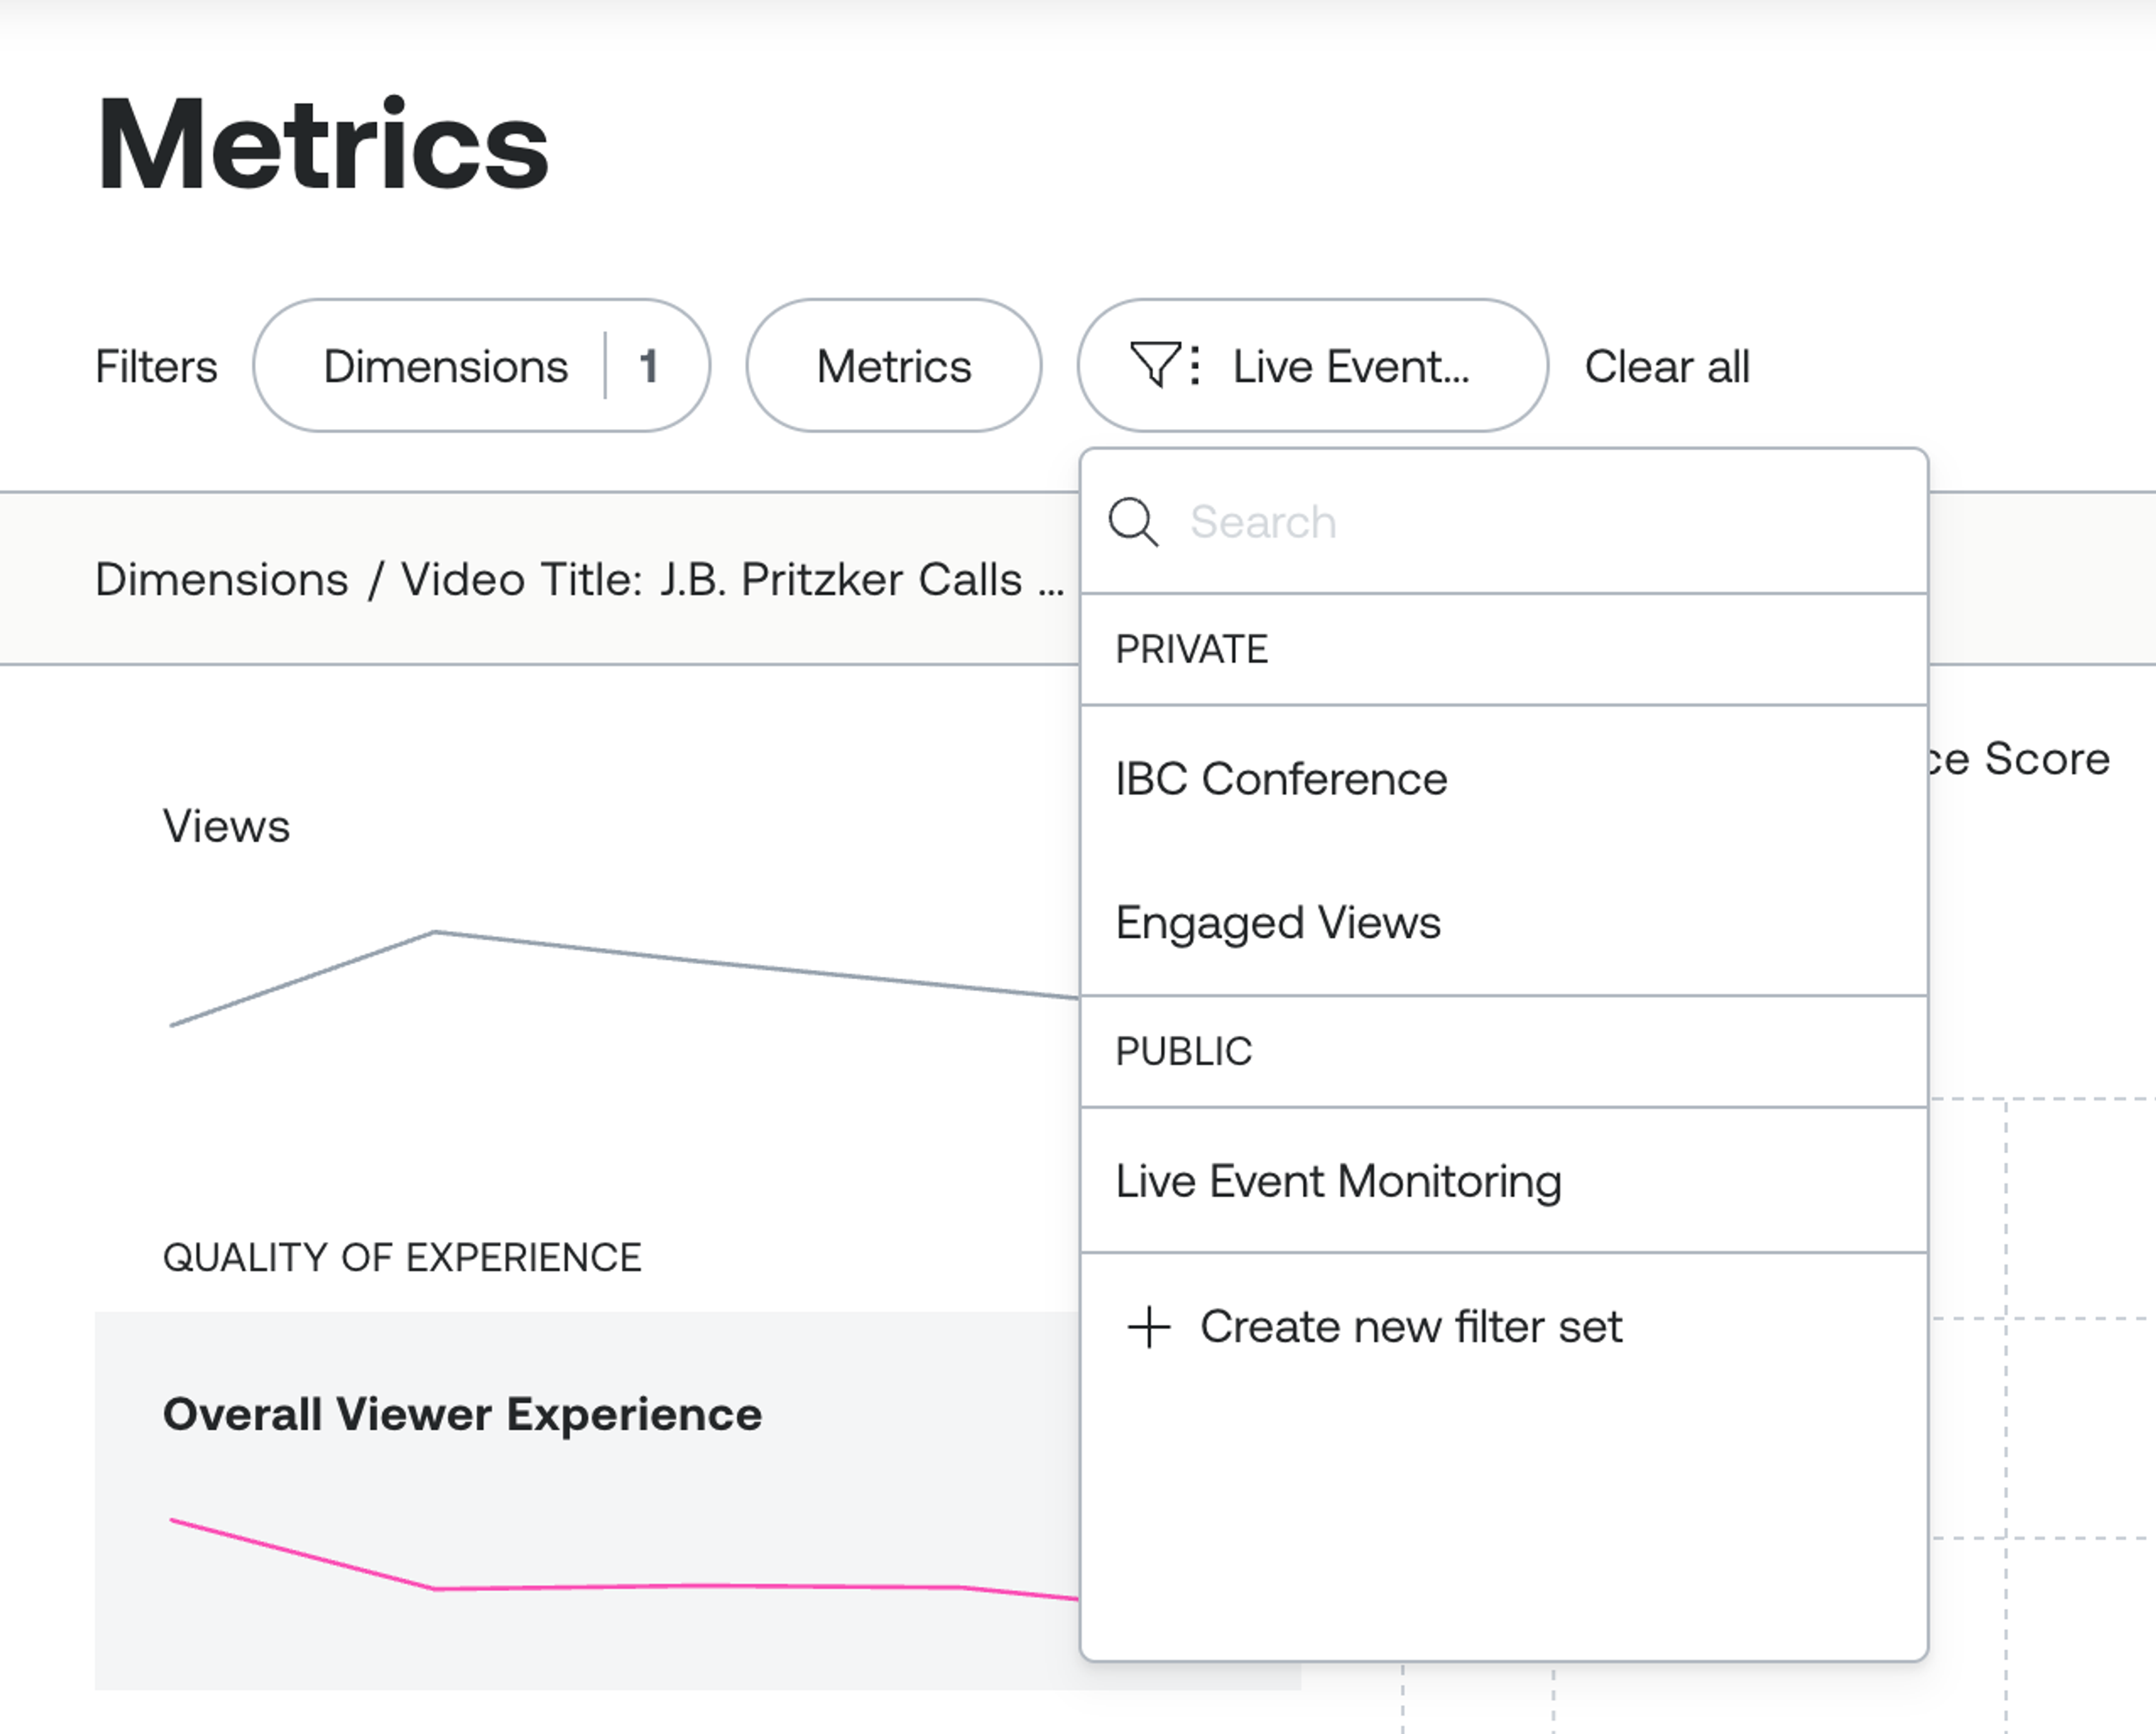This screenshot has height=1734, width=2156.
Task: Click the PRIVATE section header
Action: coord(1192,650)
